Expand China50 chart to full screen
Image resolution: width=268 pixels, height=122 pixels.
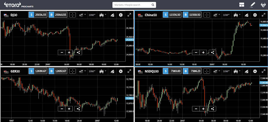pos(263,15)
